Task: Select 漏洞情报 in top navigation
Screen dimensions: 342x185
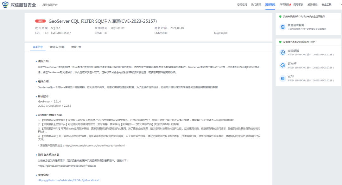Action: pyautogui.click(x=270, y=4)
